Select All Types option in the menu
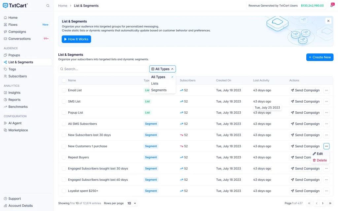338x211 pixels. coord(162,77)
